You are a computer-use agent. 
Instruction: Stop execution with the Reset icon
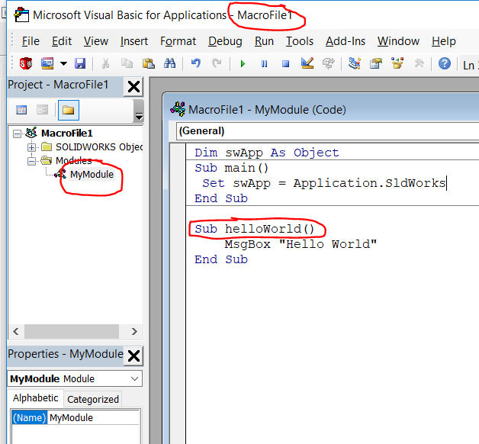pyautogui.click(x=285, y=63)
